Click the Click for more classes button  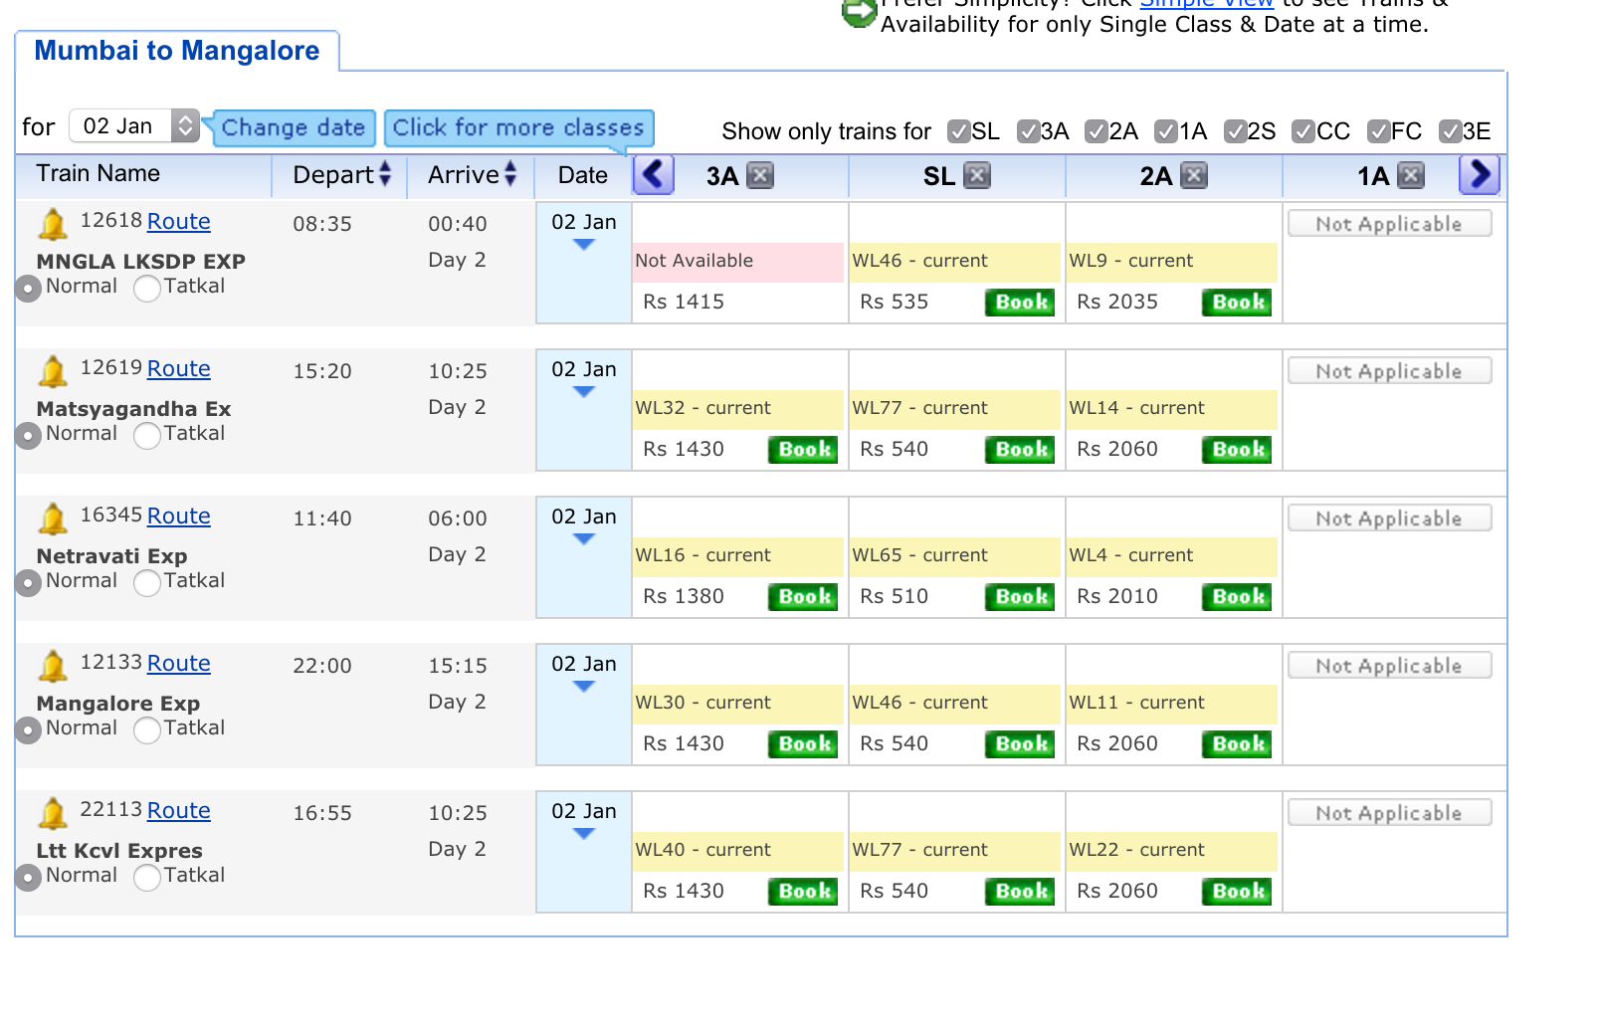coord(518,128)
